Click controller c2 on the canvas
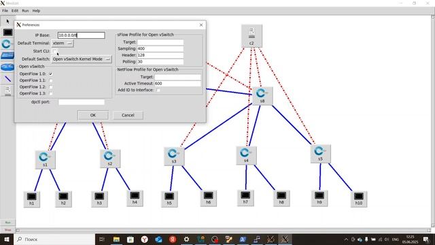435x245 pixels. tap(251, 36)
